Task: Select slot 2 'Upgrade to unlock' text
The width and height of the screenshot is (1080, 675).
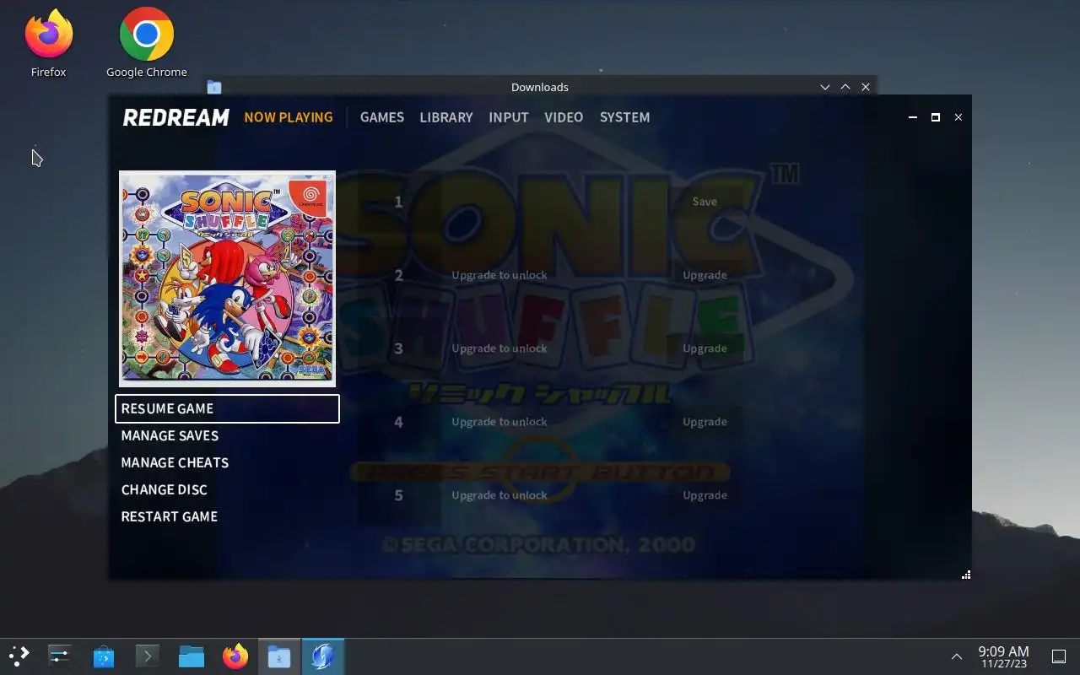Action: (x=499, y=275)
